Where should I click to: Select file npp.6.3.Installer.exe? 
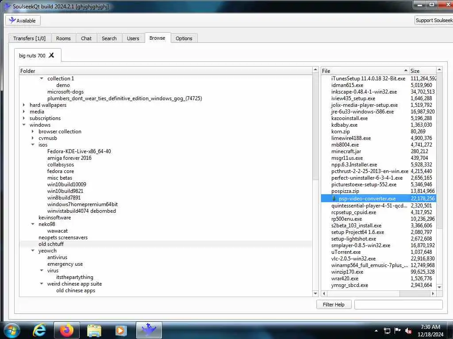(x=354, y=165)
